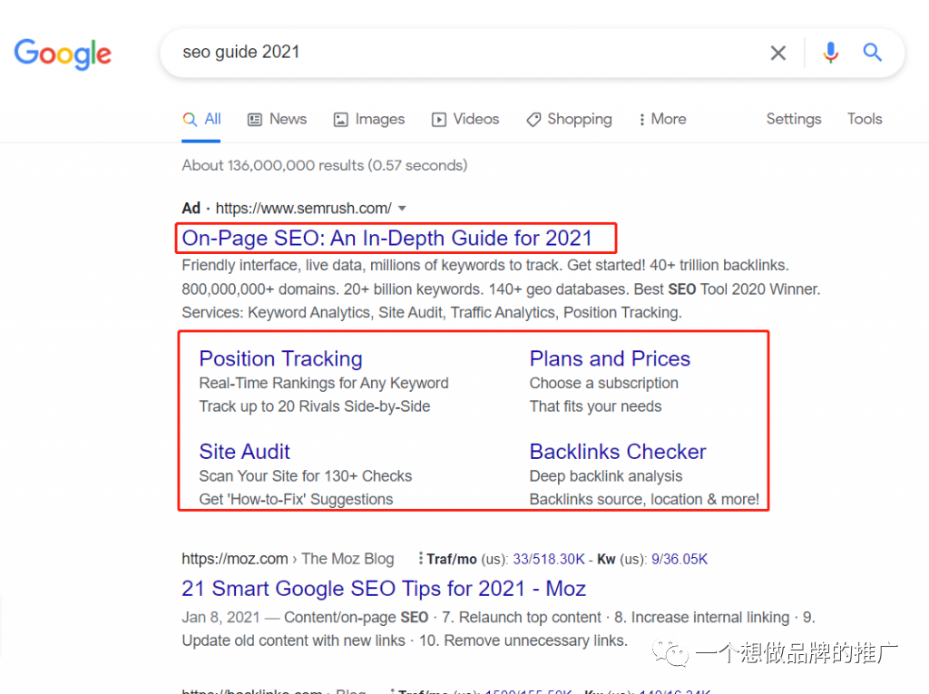Open 21 Smart Google SEO Tips Moz result
This screenshot has height=694, width=929.
pos(384,589)
